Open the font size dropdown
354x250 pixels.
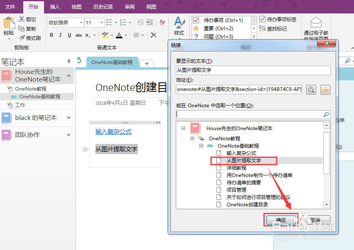(x=102, y=22)
